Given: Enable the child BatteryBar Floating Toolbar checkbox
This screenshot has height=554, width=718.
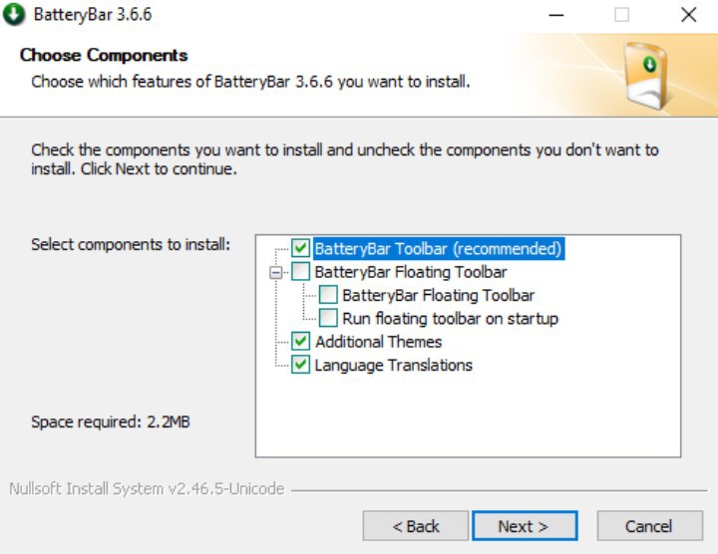Looking at the screenshot, I should tap(328, 295).
